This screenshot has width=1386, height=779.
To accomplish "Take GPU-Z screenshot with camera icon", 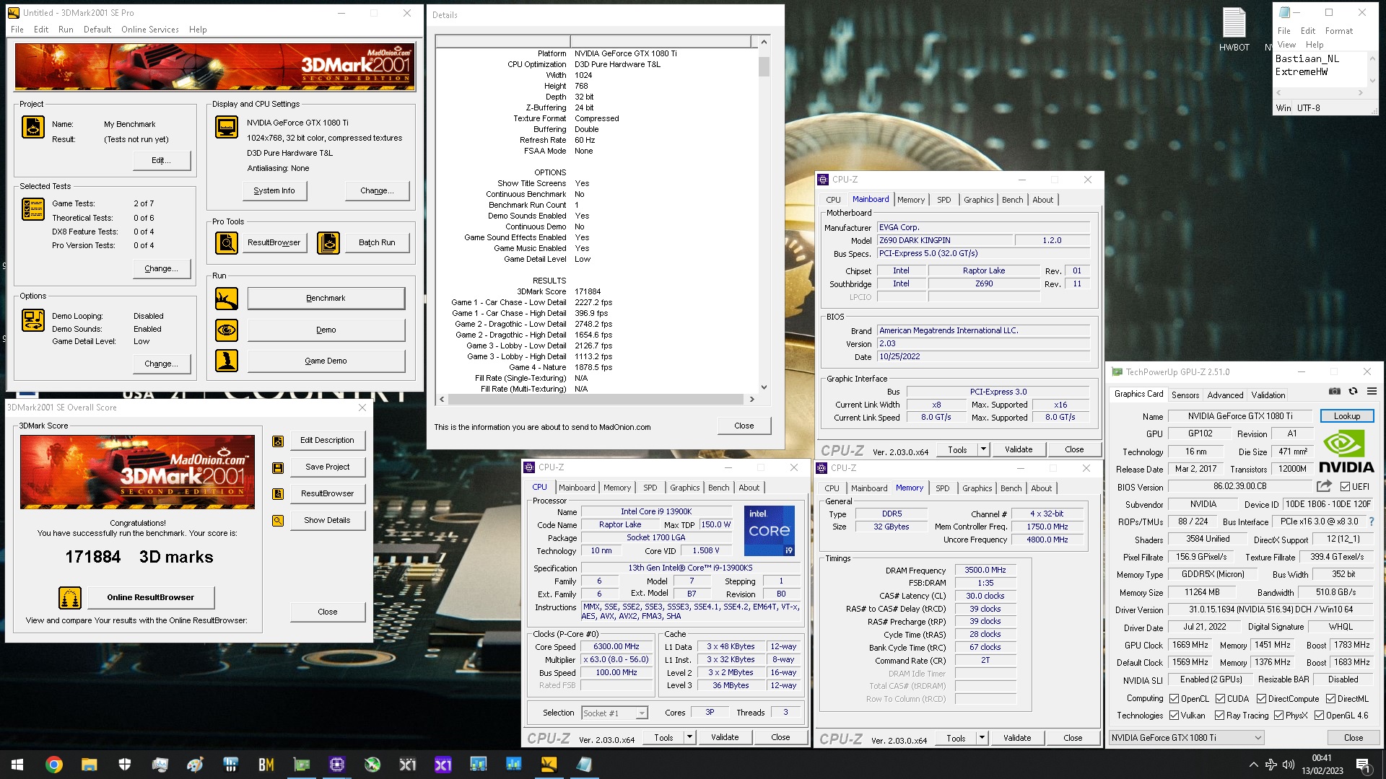I will 1335,391.
